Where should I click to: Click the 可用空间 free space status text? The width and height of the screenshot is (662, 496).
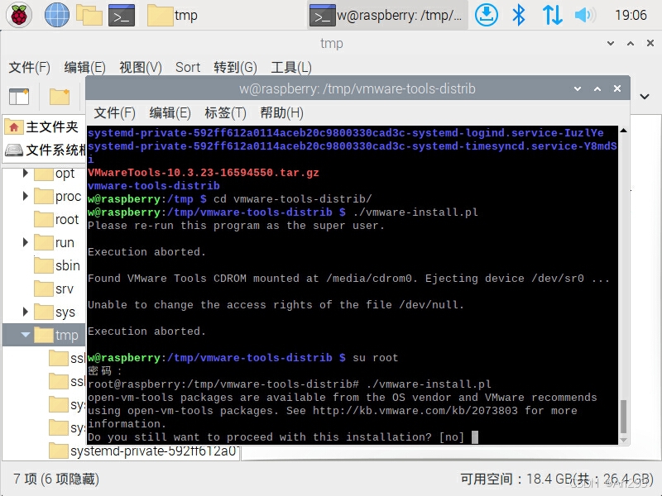[x=556, y=479]
